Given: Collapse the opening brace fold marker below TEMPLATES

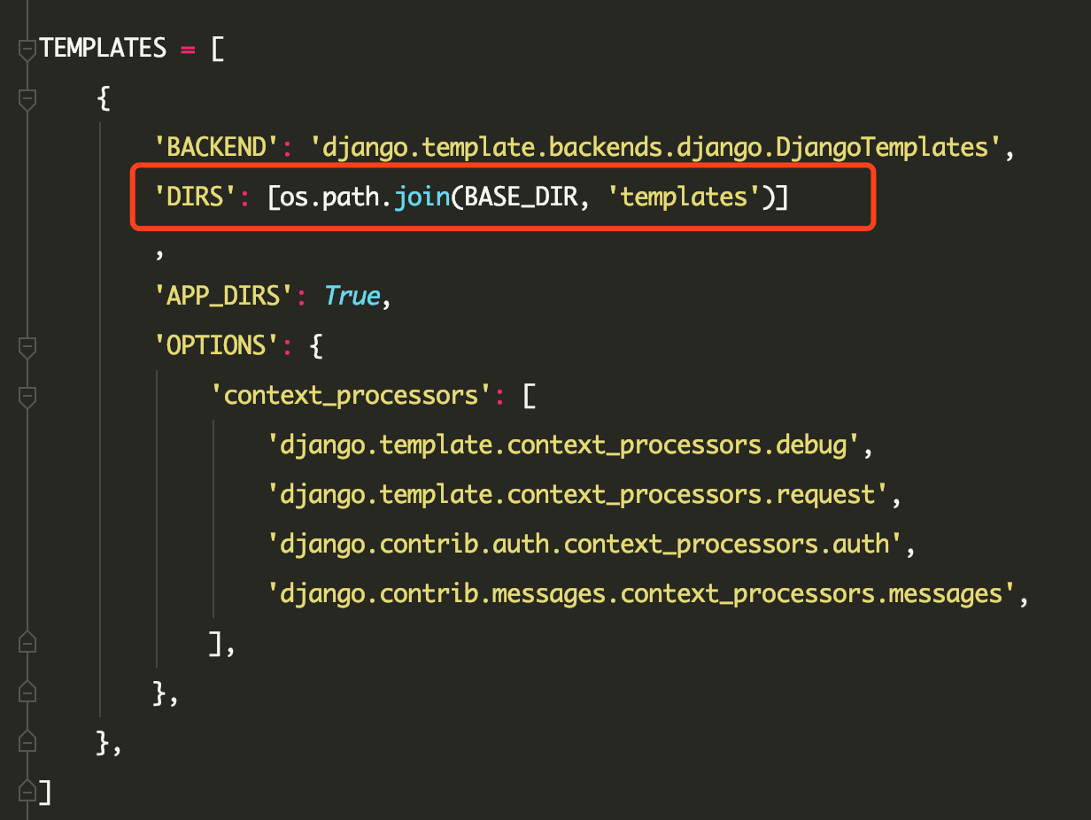Looking at the screenshot, I should pos(27,98).
